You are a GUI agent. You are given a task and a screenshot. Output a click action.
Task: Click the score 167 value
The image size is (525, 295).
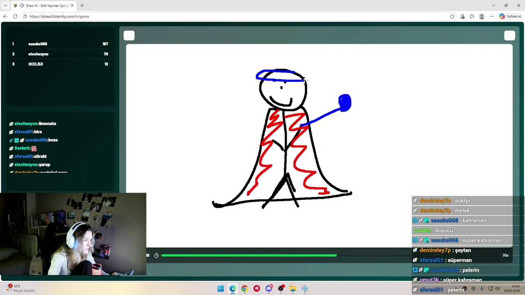click(x=105, y=44)
